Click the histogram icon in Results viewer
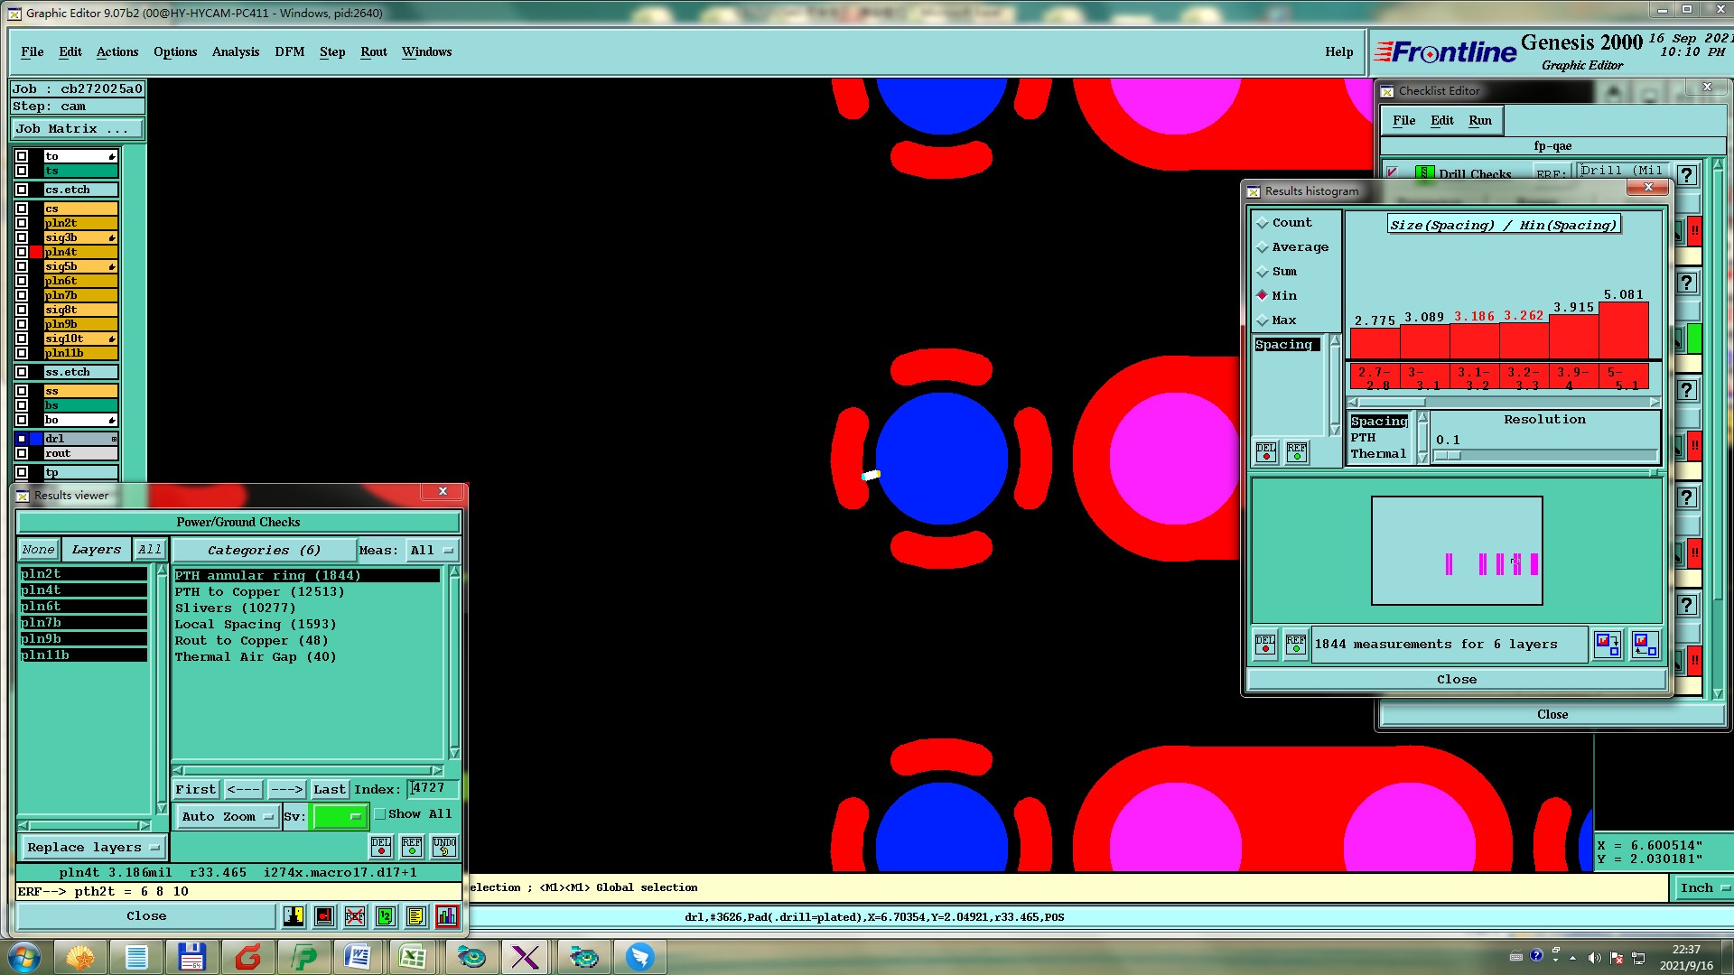Screen dimensions: 1734x975 pos(446,916)
